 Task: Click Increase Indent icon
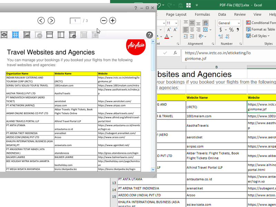(x=192, y=37)
